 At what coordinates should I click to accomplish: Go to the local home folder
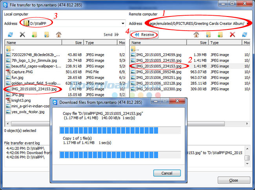(58, 35)
